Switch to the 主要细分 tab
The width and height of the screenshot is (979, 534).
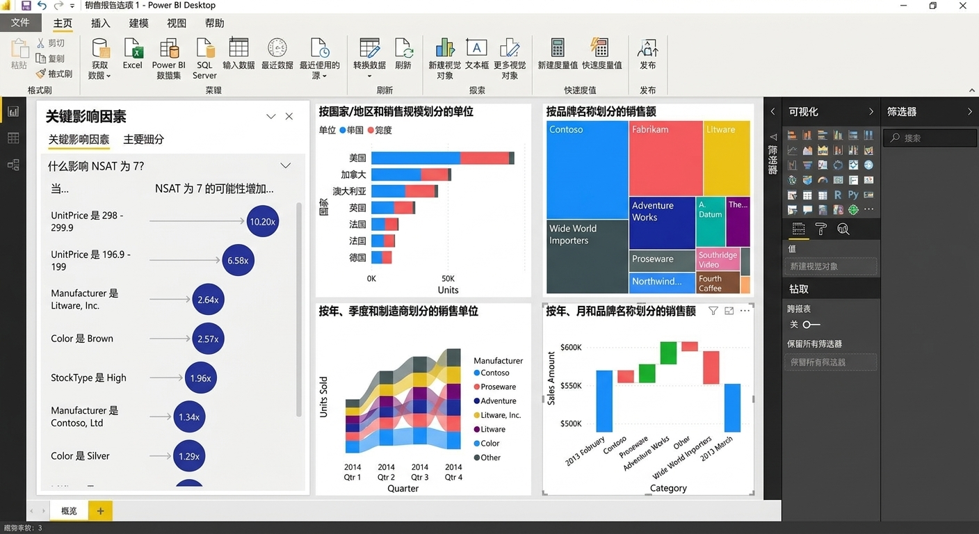[x=144, y=139]
